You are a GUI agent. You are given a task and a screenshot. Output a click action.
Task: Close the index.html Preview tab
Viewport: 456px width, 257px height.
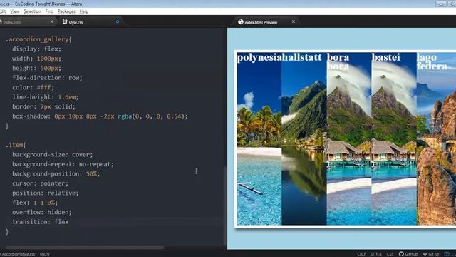coord(294,21)
